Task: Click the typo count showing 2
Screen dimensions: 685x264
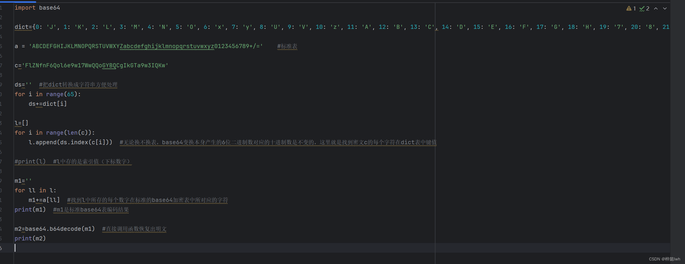Action: (647, 8)
